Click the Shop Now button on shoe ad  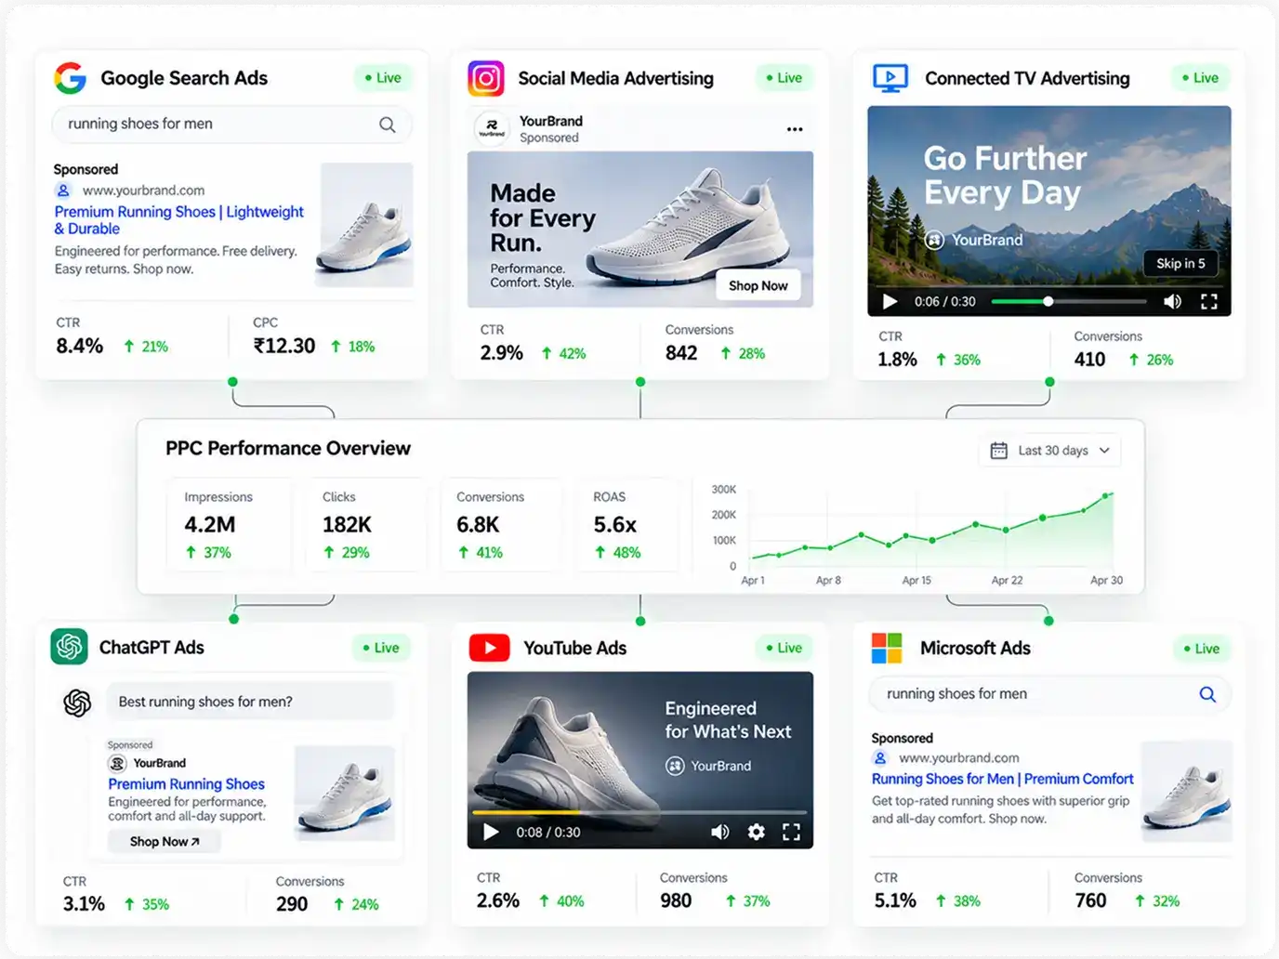click(758, 285)
